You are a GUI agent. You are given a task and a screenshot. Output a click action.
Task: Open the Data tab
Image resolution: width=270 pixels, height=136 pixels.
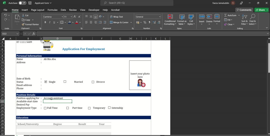coord(63,10)
